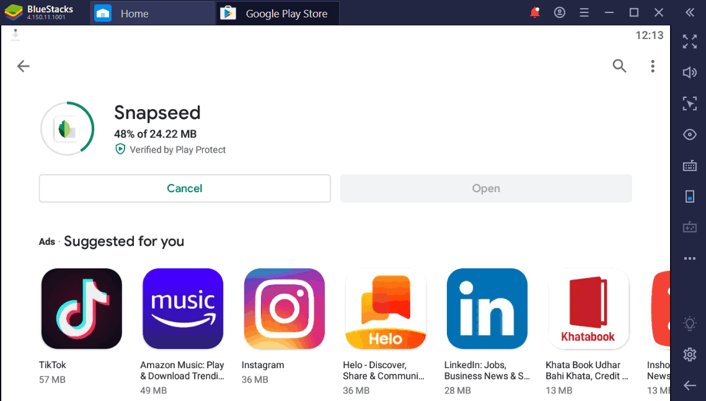Click 'Khata Book Udhar Bahi Khata' title
The width and height of the screenshot is (706, 401).
click(587, 371)
